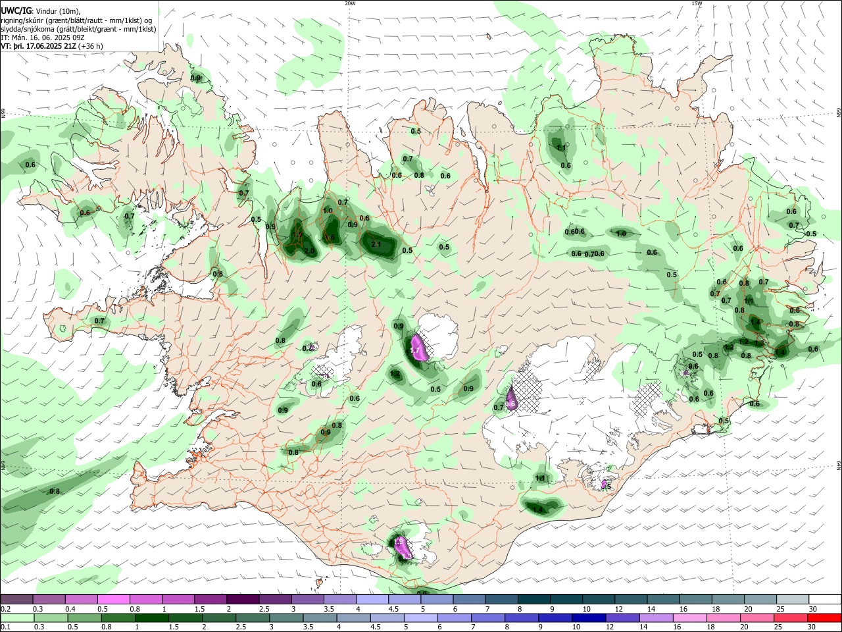Pick the top row light gray swatch between 25 and 30

[x=792, y=599]
